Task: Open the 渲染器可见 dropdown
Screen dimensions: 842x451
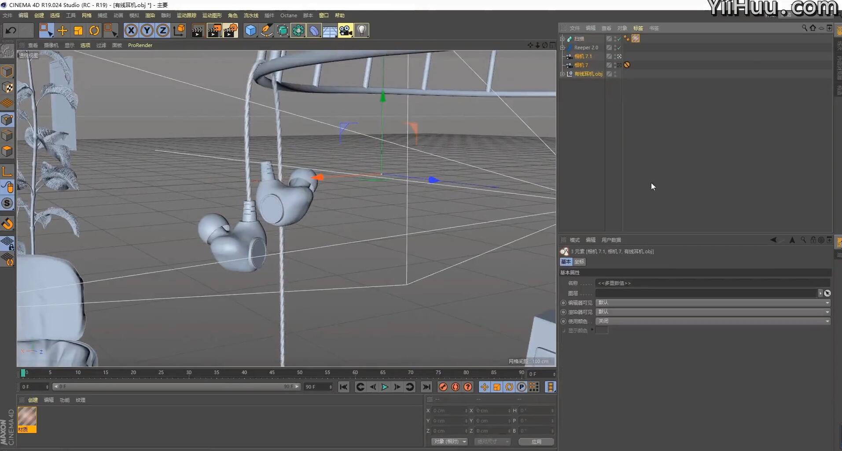Action: [x=713, y=312]
